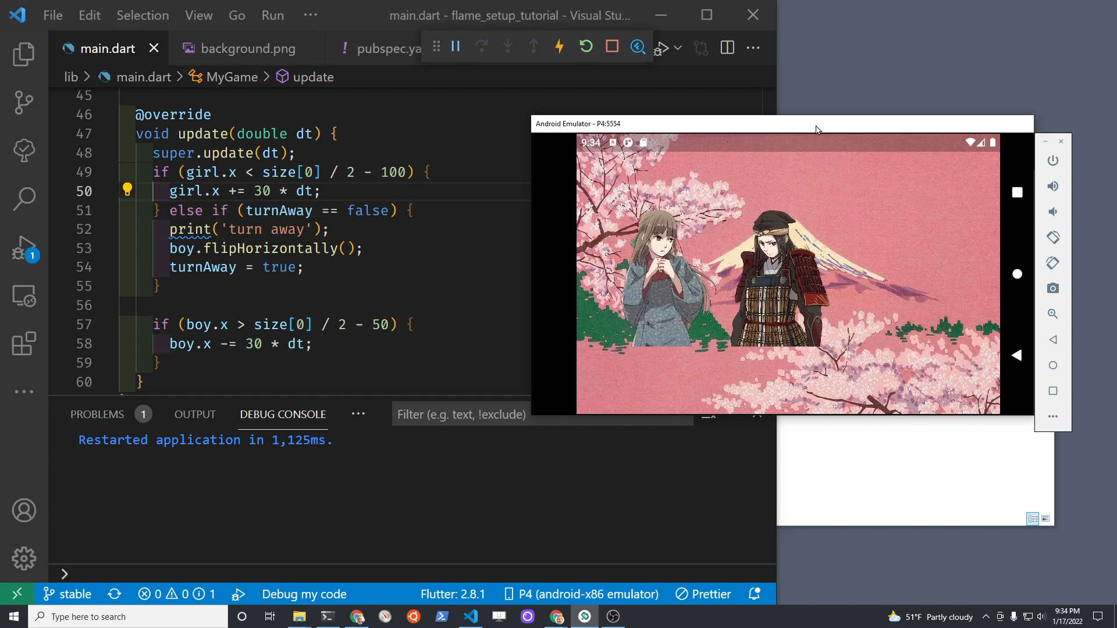Open the Edit menu
The image size is (1117, 628).
point(90,15)
